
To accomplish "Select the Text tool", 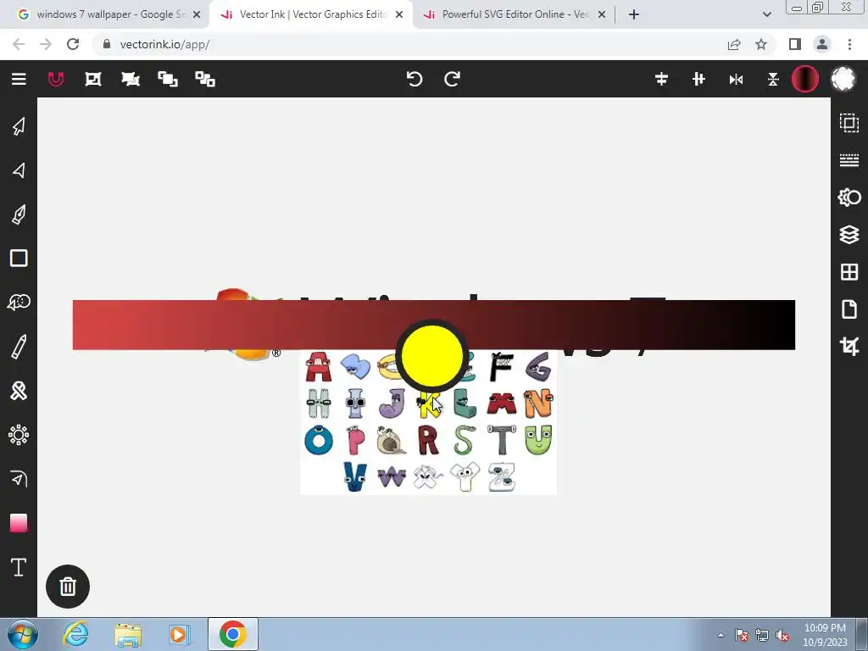I will click(19, 567).
